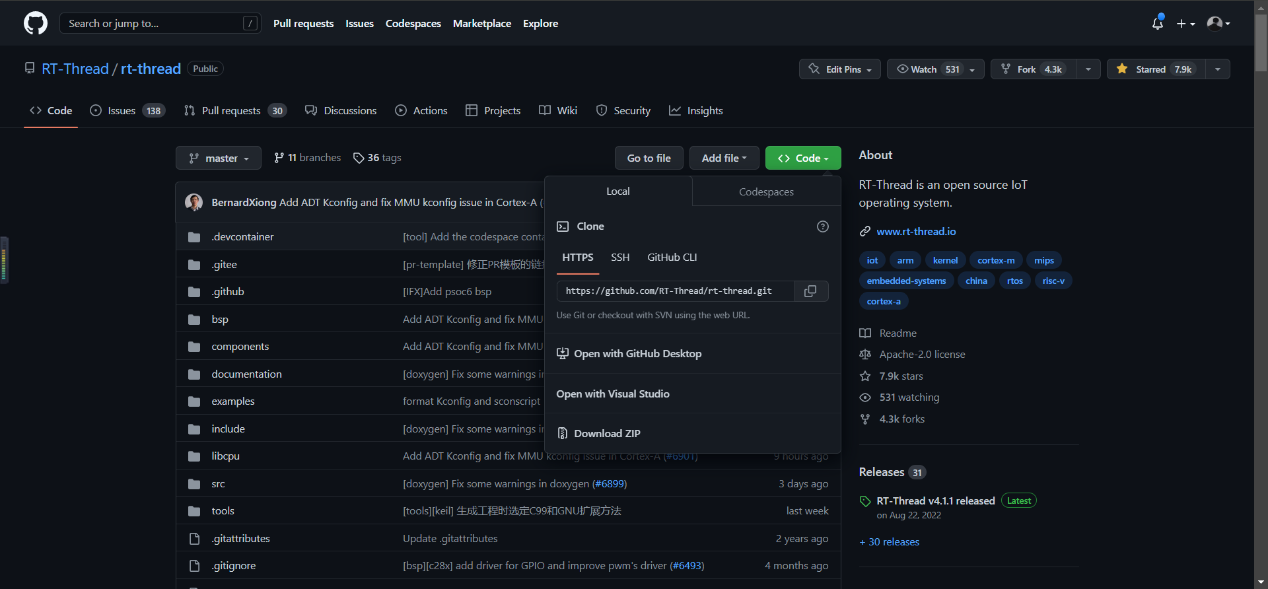This screenshot has width=1268, height=589.
Task: Open the Wiki tab
Action: tap(558, 110)
